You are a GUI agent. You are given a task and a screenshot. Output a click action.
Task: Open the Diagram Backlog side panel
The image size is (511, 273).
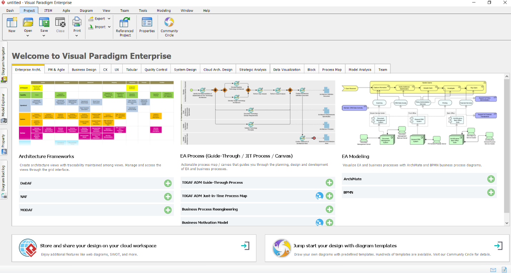point(4,180)
